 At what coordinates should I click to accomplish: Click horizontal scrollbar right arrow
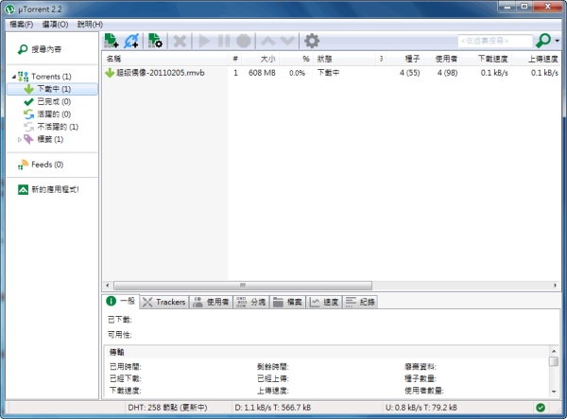[556, 286]
